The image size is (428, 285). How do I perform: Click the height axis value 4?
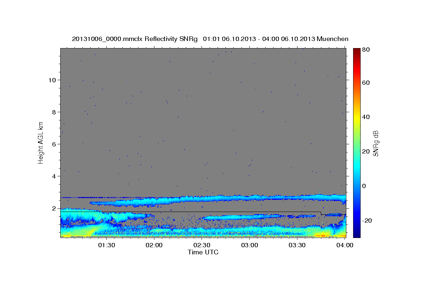point(54,176)
